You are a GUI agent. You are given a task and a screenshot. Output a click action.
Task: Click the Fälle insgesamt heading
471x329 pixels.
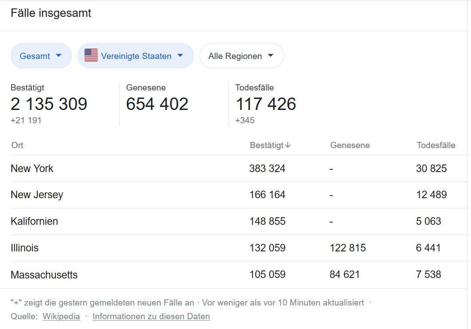51,13
